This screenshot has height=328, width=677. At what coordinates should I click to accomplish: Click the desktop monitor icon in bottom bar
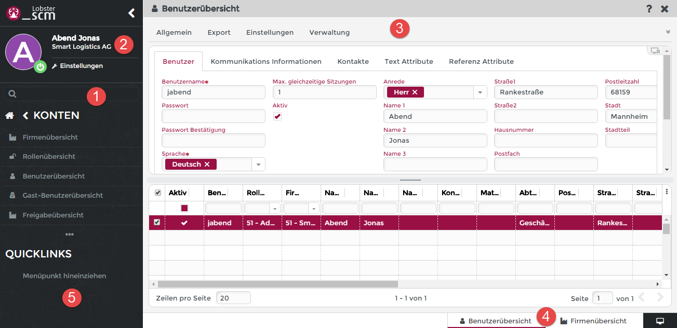tap(660, 321)
